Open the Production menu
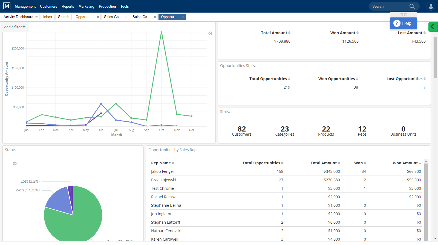Image resolution: width=438 pixels, height=245 pixels. click(107, 6)
